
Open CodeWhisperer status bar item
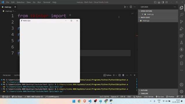click(x=52, y=97)
